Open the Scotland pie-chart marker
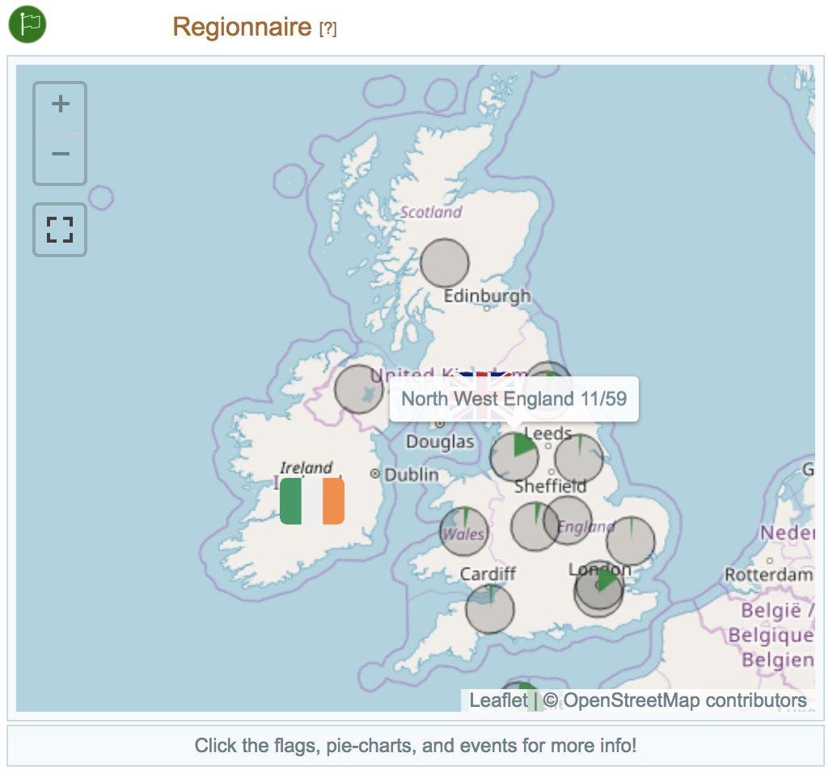Screen dimensions: 833x770 click(x=445, y=263)
